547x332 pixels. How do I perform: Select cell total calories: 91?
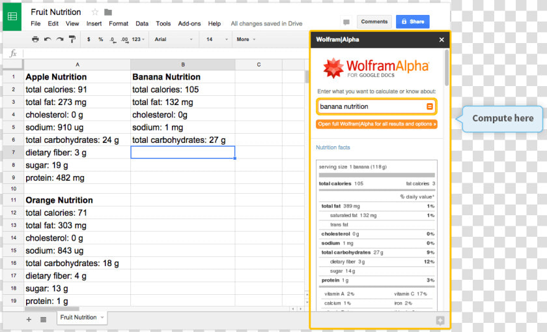point(77,89)
